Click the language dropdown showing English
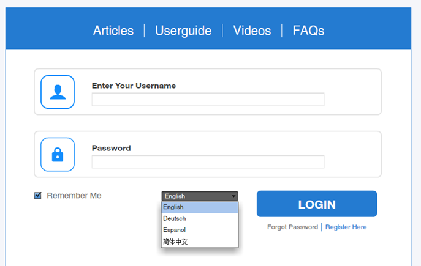The height and width of the screenshot is (266, 421). point(196,196)
